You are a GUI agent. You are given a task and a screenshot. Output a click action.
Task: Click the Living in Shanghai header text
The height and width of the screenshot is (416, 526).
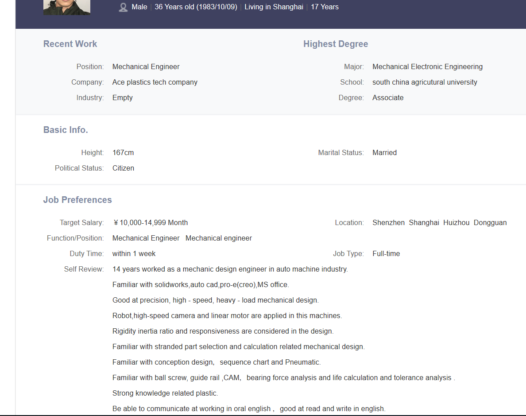(x=274, y=7)
